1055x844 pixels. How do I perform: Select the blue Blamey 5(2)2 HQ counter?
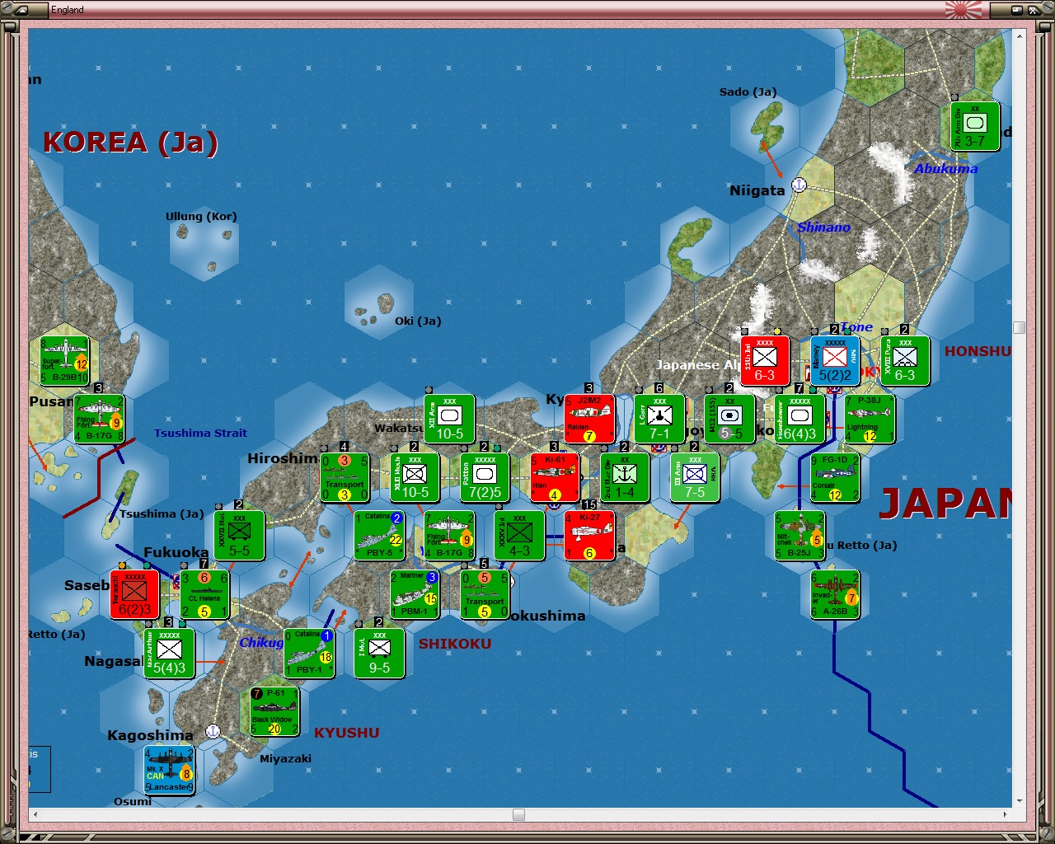point(835,360)
